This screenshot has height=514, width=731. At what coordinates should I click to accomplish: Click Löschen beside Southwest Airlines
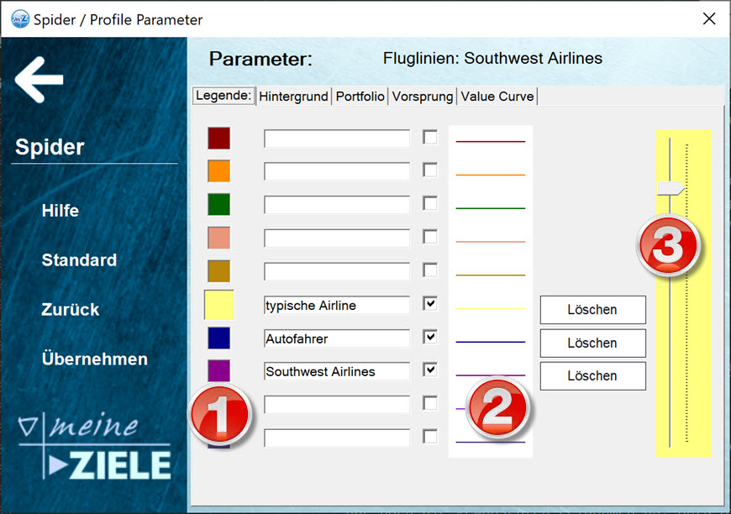click(592, 375)
